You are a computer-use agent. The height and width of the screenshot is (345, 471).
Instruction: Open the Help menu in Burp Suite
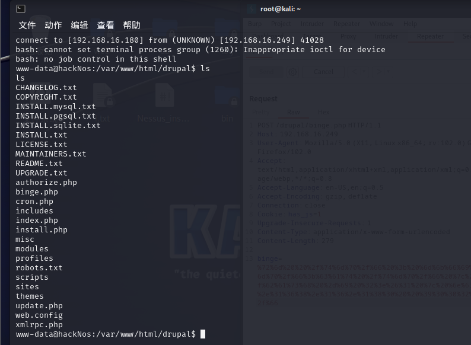(x=410, y=24)
